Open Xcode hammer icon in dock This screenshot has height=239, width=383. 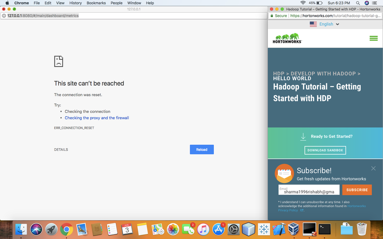pos(279,229)
